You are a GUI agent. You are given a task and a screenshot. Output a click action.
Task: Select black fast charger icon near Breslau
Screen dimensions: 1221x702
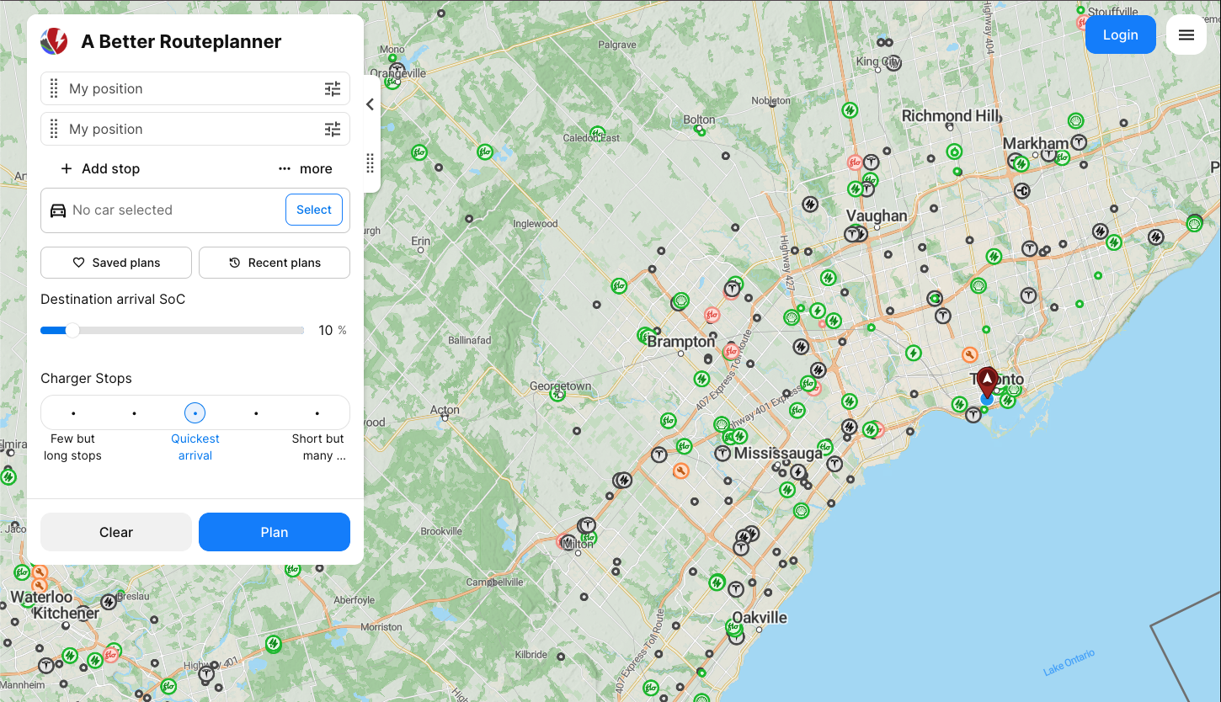tap(109, 602)
